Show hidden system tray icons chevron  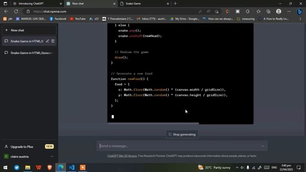coord(237,168)
